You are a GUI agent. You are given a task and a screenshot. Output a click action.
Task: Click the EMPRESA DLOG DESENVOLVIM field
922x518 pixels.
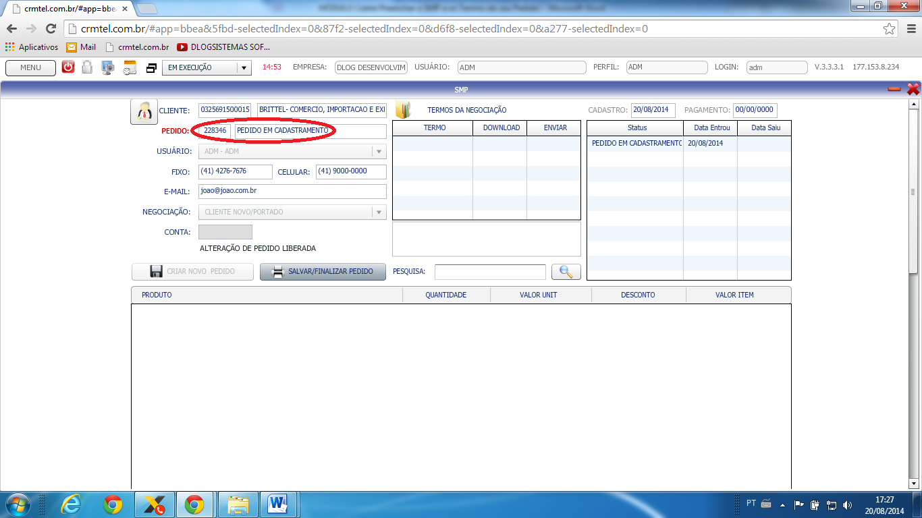(371, 67)
